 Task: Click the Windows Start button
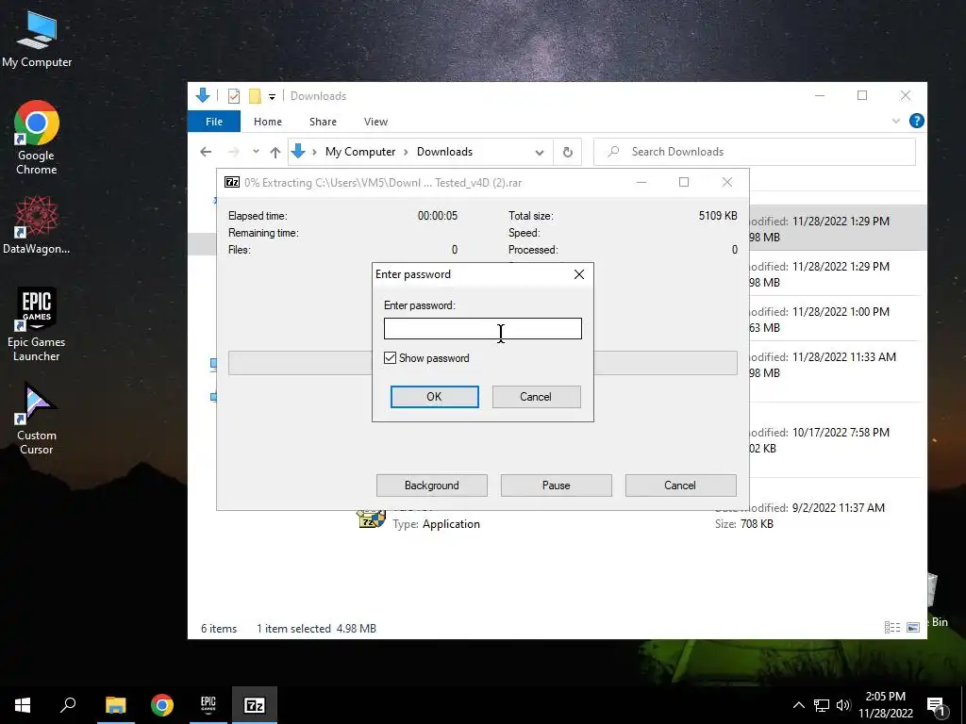pyautogui.click(x=23, y=705)
